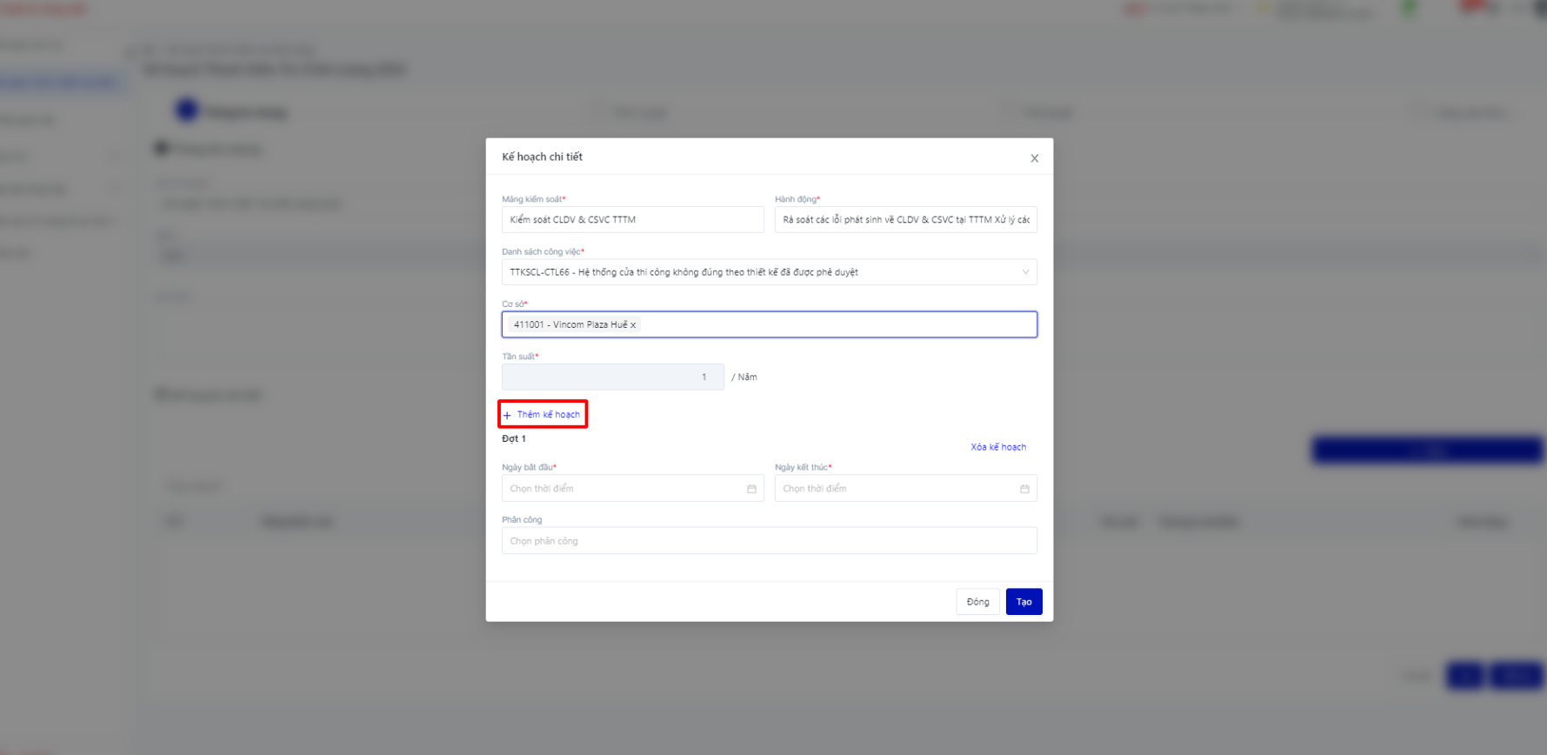Focus the Hành động text field
This screenshot has height=755, width=1547.
[x=905, y=220]
